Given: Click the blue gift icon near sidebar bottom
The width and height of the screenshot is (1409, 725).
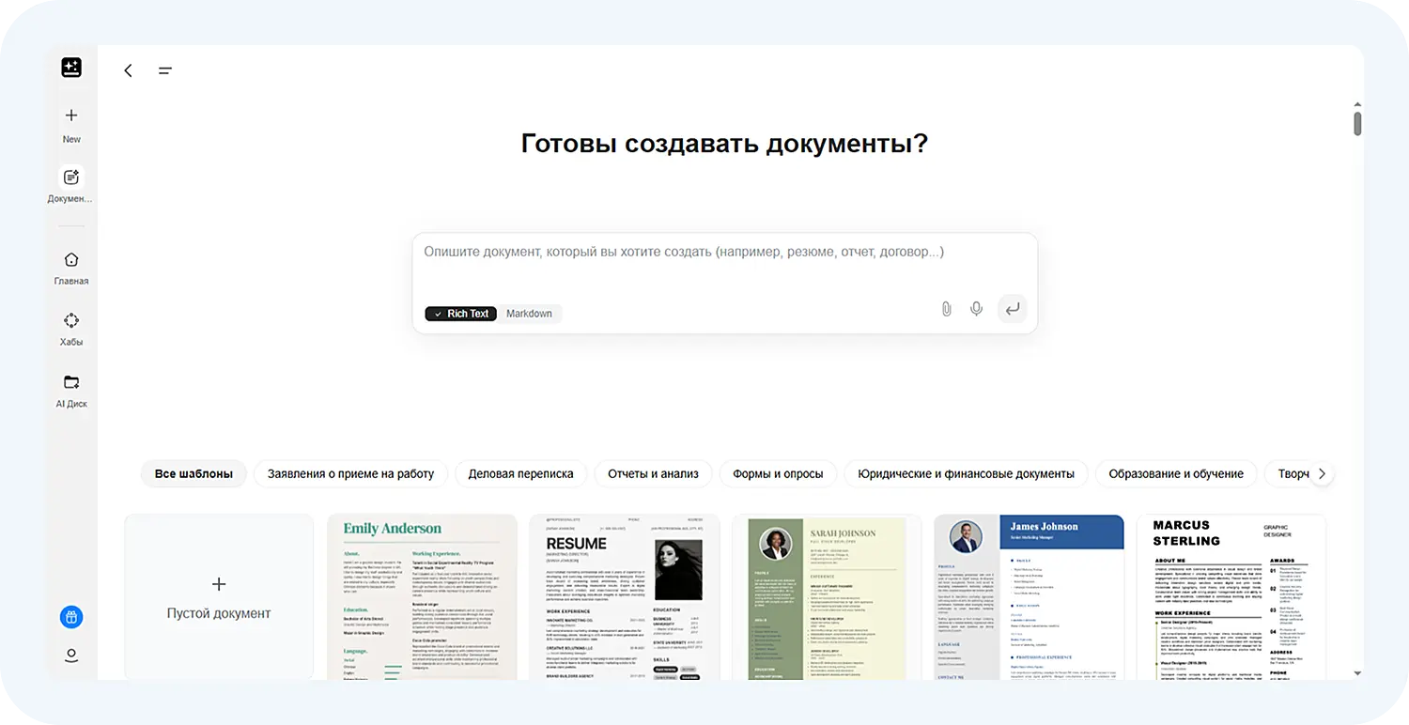Looking at the screenshot, I should click(70, 617).
